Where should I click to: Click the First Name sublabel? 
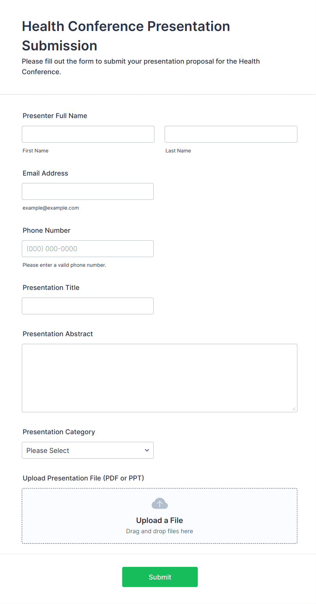click(x=36, y=151)
